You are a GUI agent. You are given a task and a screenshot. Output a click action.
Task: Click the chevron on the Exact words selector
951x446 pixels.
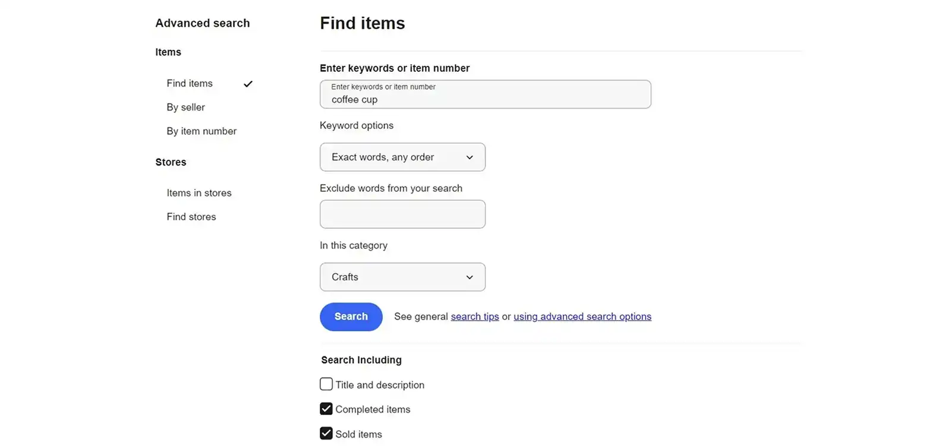tap(470, 157)
